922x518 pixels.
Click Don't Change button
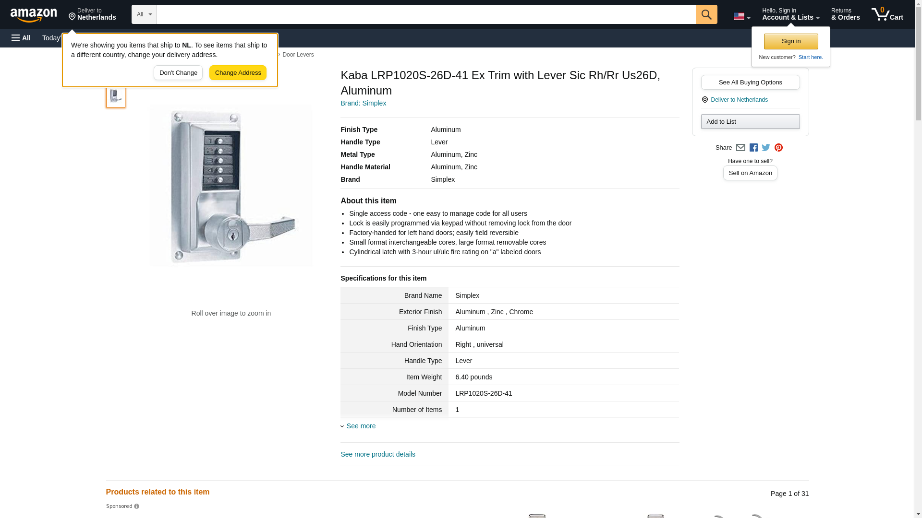click(178, 73)
